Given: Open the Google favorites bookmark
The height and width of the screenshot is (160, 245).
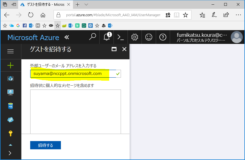Looking at the screenshot, I should point(18,26).
